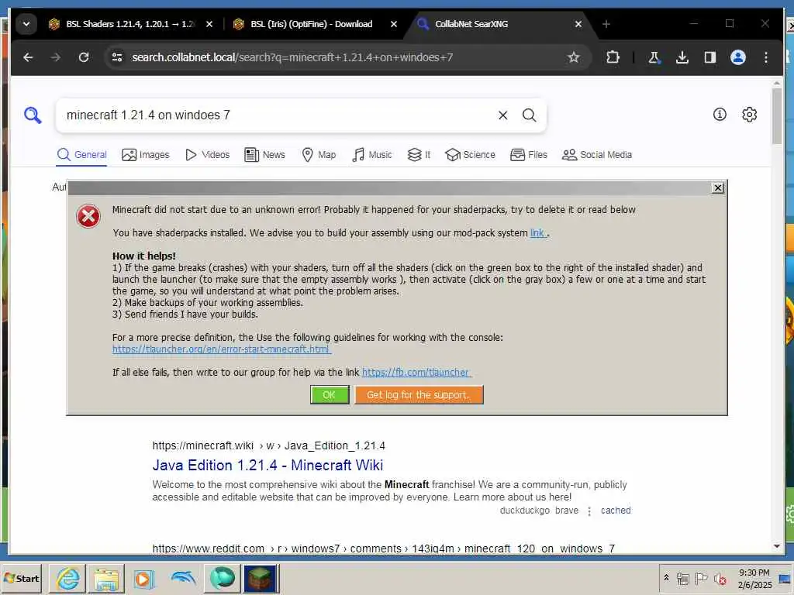This screenshot has height=595, width=794.
Task: Select the Music search category
Action: [x=372, y=155]
